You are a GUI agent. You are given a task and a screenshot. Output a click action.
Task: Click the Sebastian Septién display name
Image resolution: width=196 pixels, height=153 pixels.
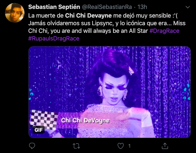pyautogui.click(x=54, y=7)
